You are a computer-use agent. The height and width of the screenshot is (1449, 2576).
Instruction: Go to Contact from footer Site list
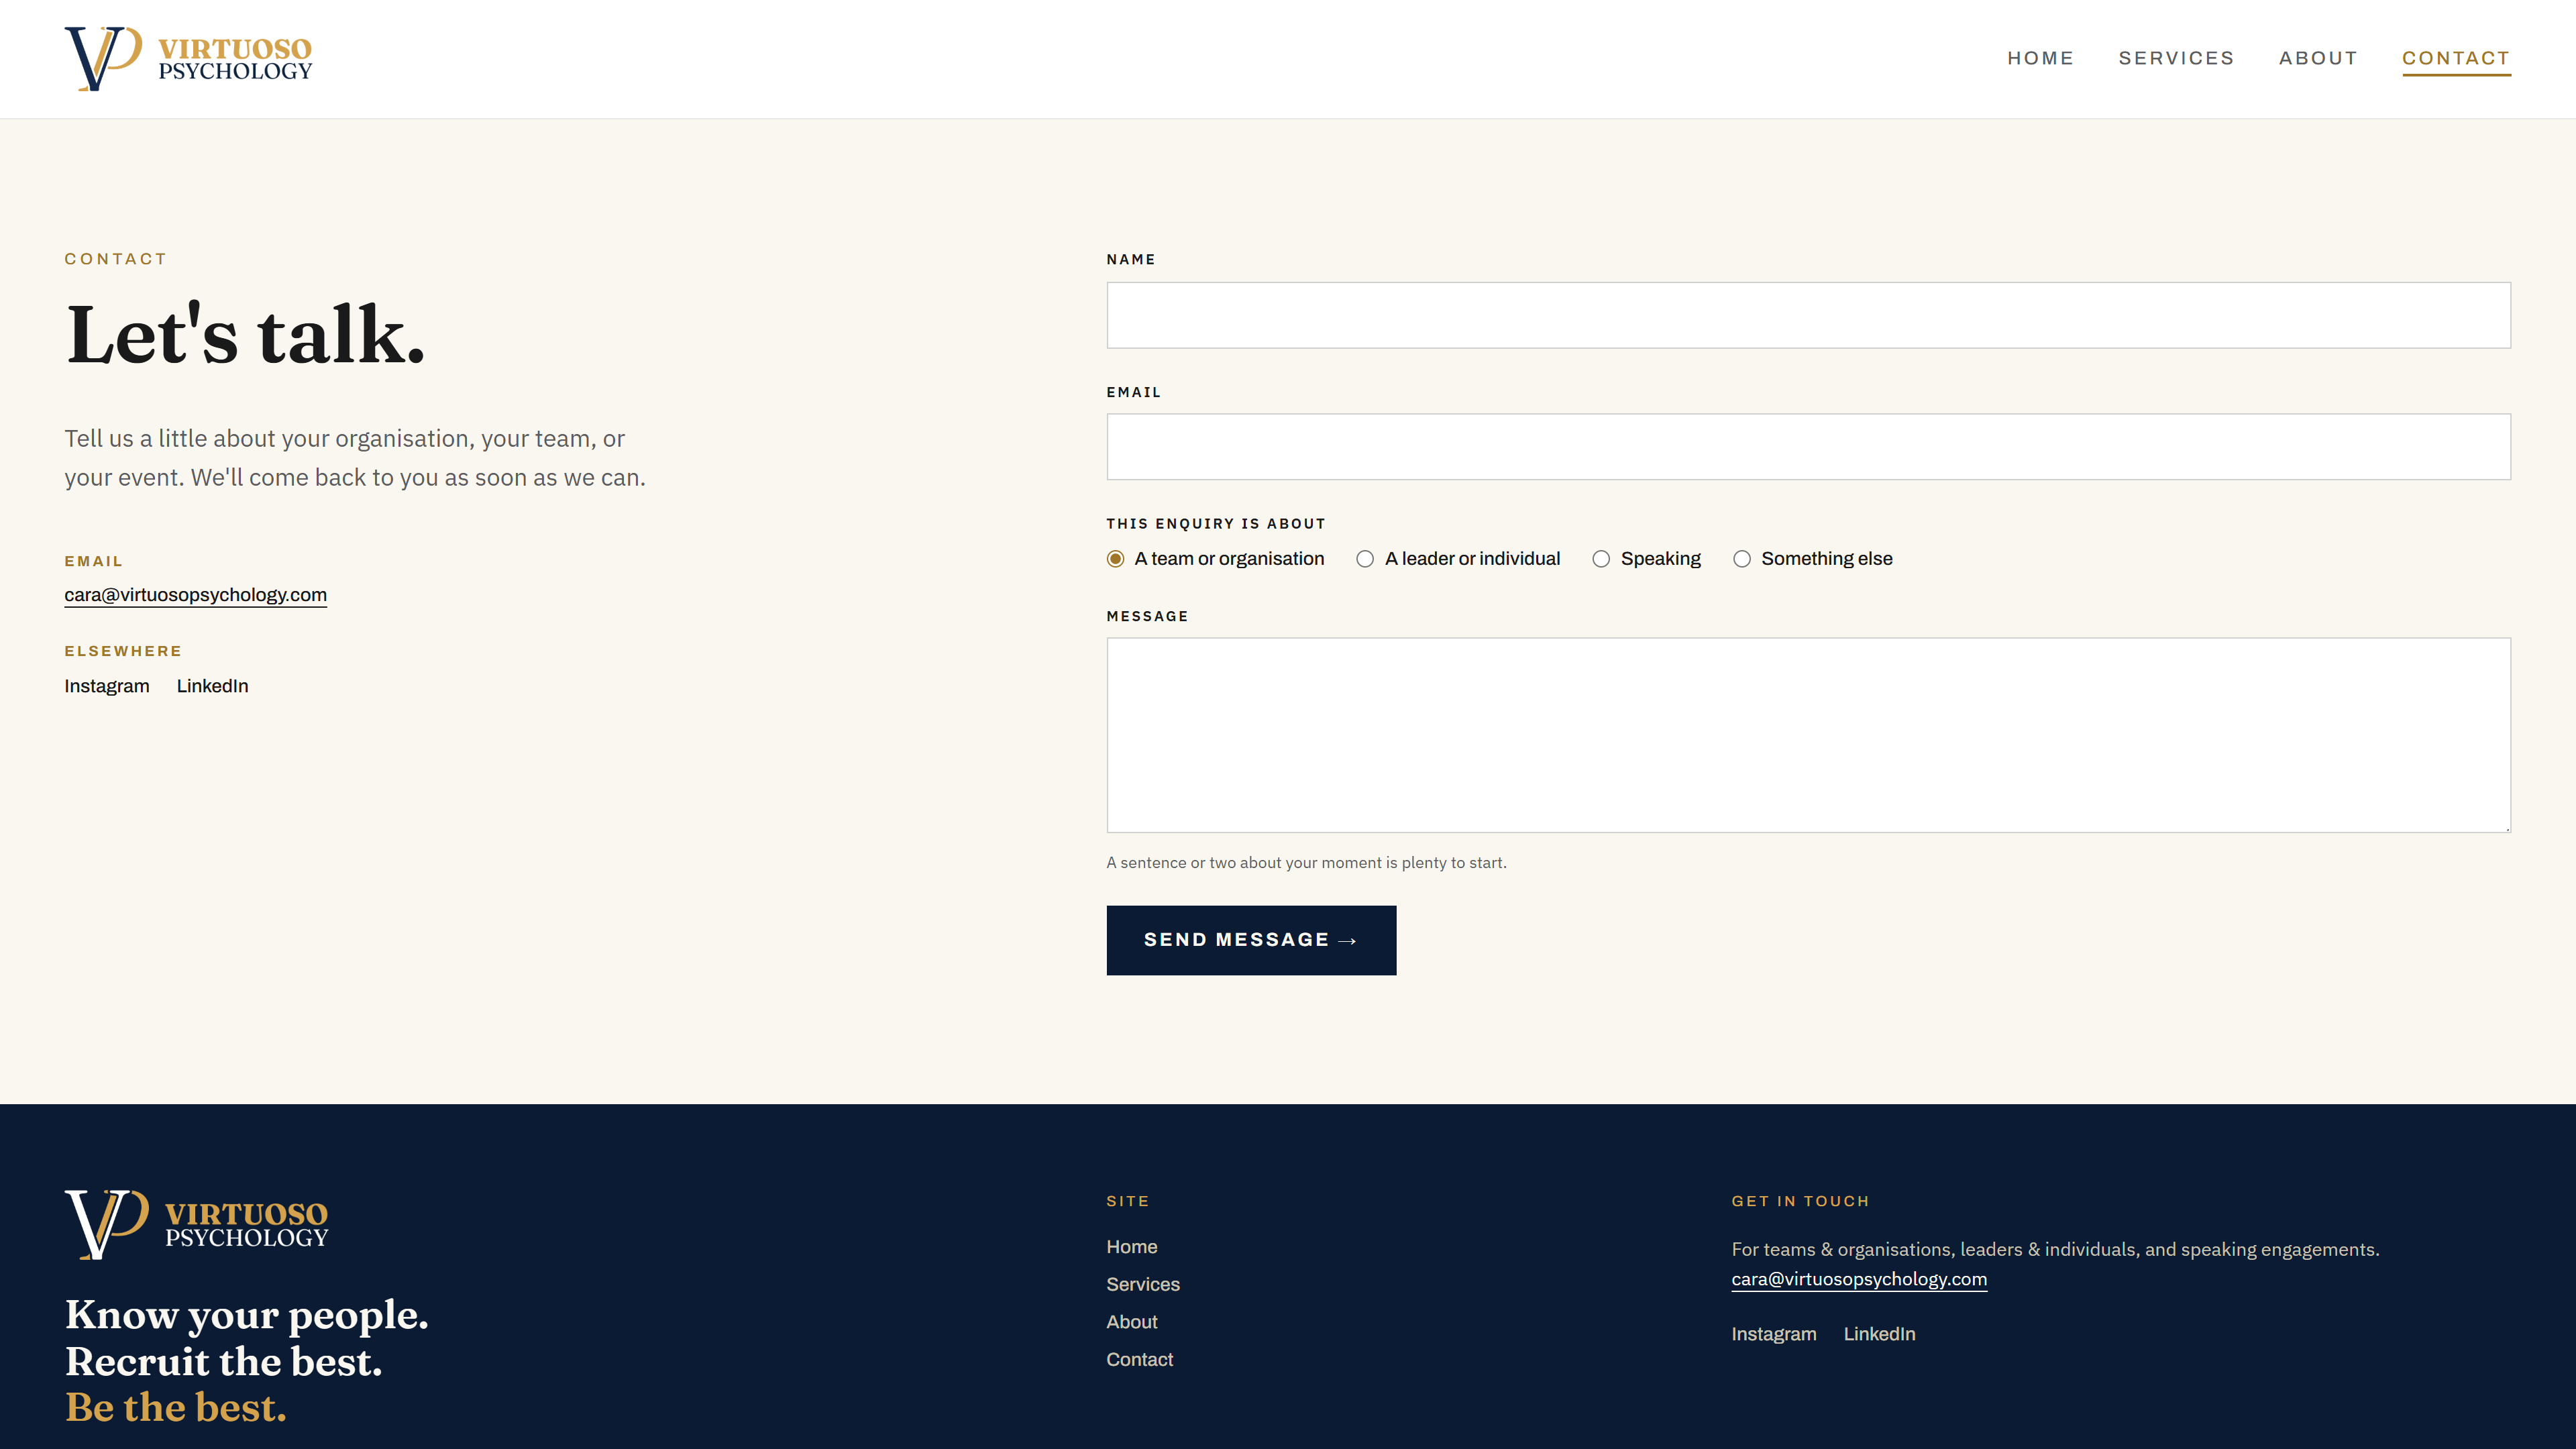tap(1139, 1359)
